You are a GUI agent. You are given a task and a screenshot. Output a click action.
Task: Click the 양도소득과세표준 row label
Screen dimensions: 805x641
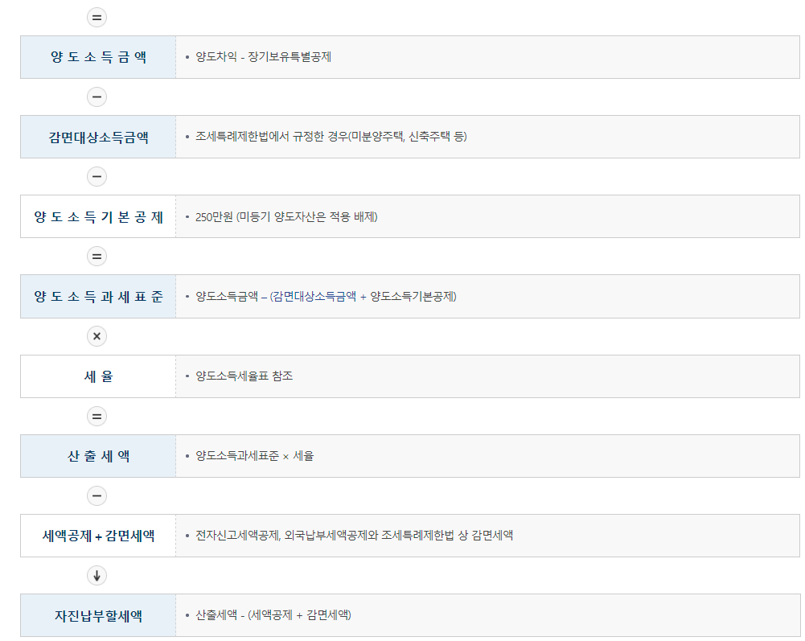click(x=97, y=296)
